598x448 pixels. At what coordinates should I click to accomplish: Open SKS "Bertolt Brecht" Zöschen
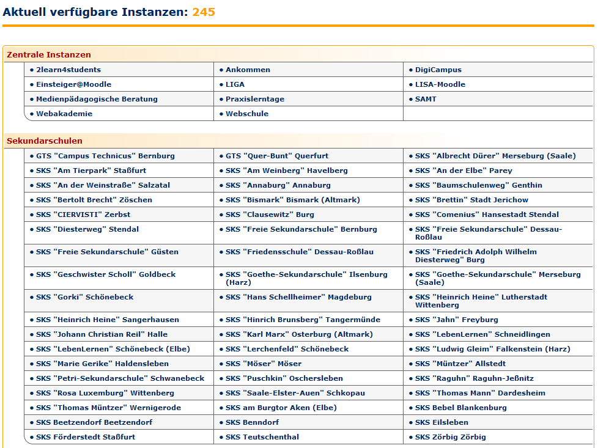coord(94,200)
